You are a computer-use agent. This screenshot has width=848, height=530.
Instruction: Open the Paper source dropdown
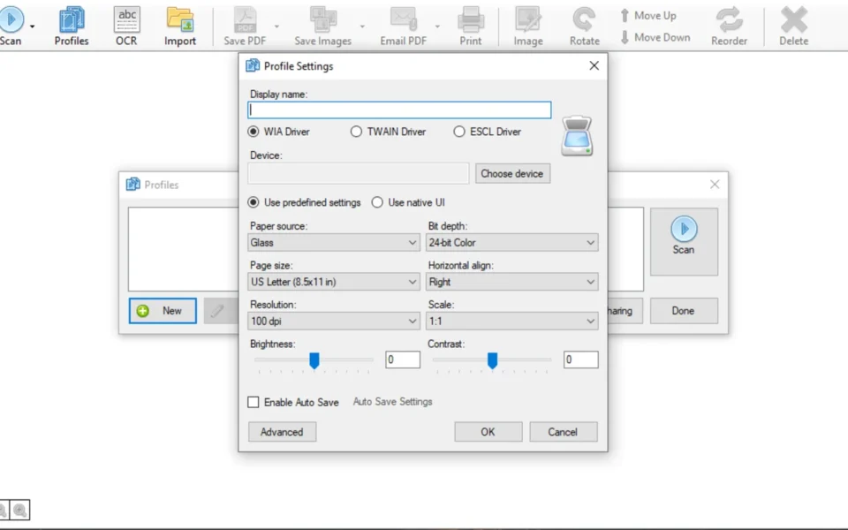point(334,243)
